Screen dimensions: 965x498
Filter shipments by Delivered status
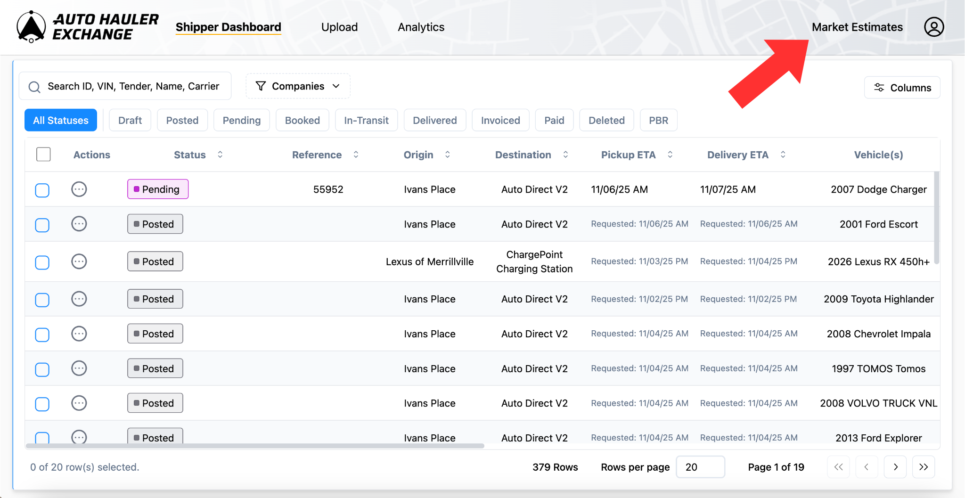click(x=434, y=120)
